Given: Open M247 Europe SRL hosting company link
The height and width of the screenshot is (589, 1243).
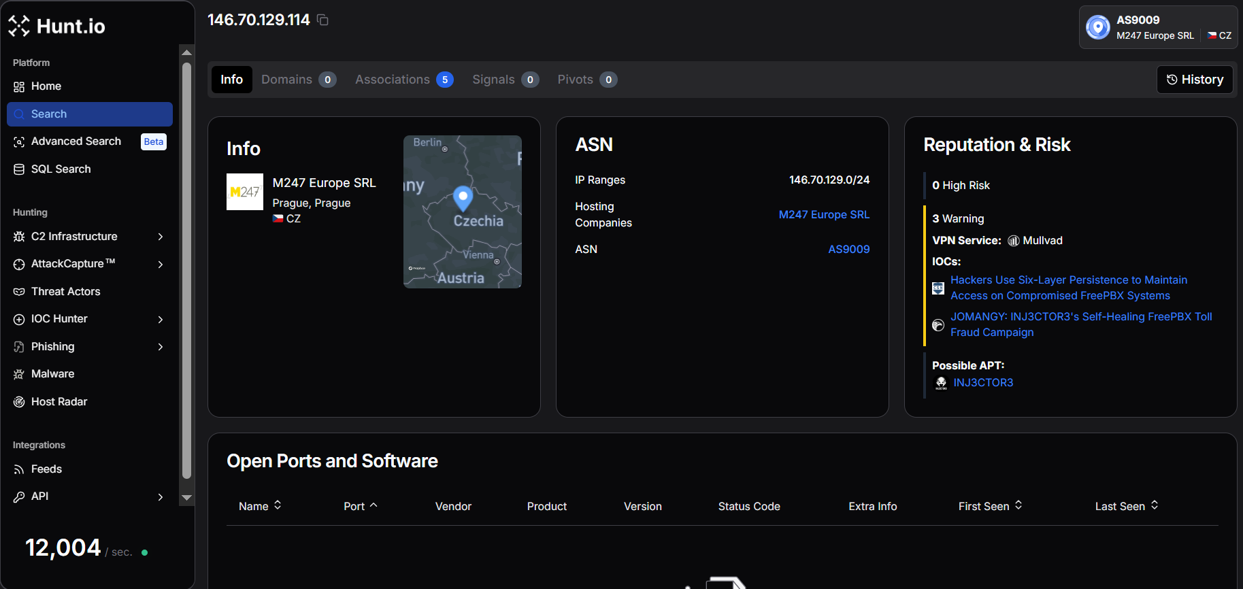Looking at the screenshot, I should pyautogui.click(x=824, y=215).
